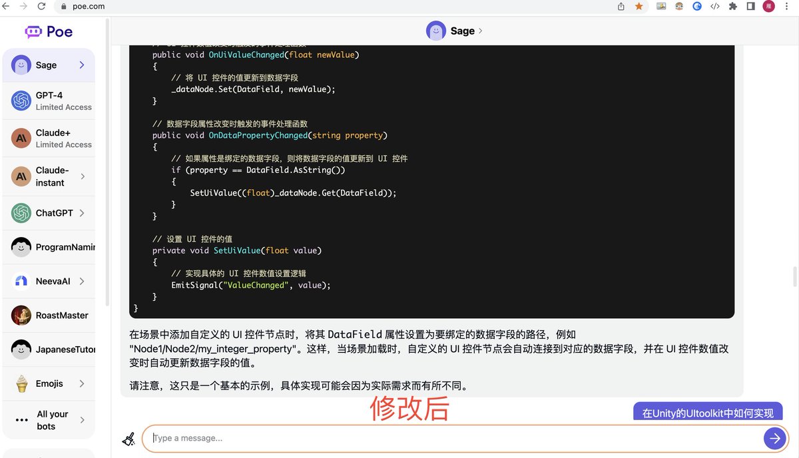Click the browser back arrow
This screenshot has height=458, width=799.
pos(7,6)
